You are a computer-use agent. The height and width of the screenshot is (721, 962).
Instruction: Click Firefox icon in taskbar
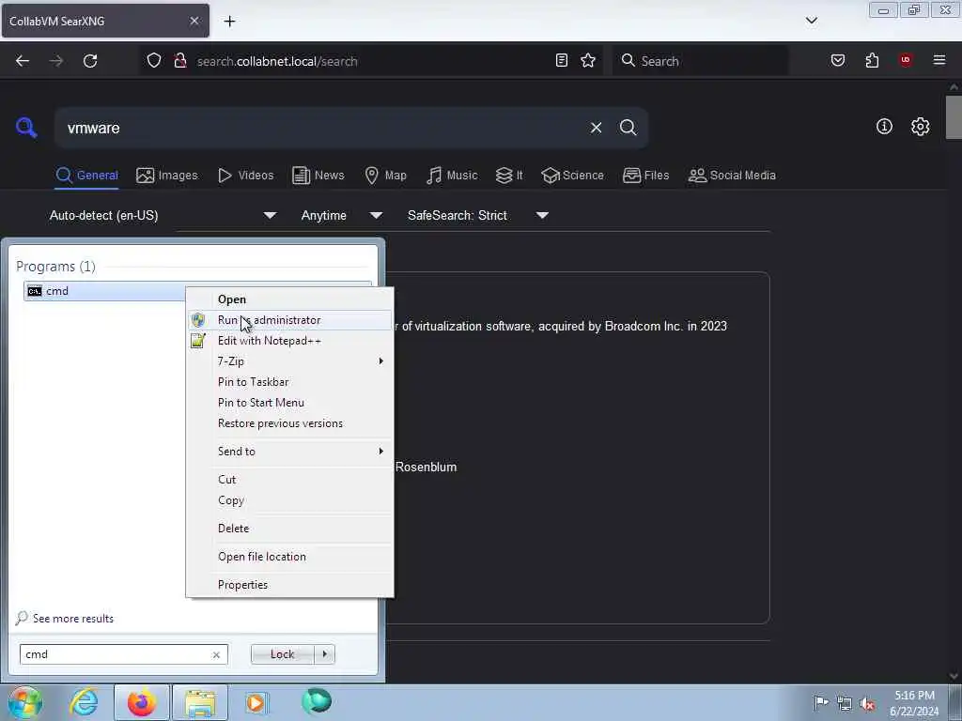(x=141, y=702)
